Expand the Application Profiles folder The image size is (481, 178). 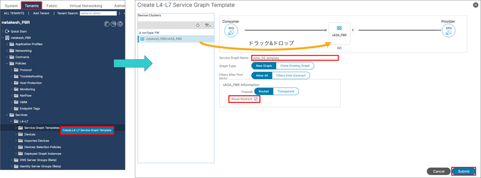tap(7, 44)
